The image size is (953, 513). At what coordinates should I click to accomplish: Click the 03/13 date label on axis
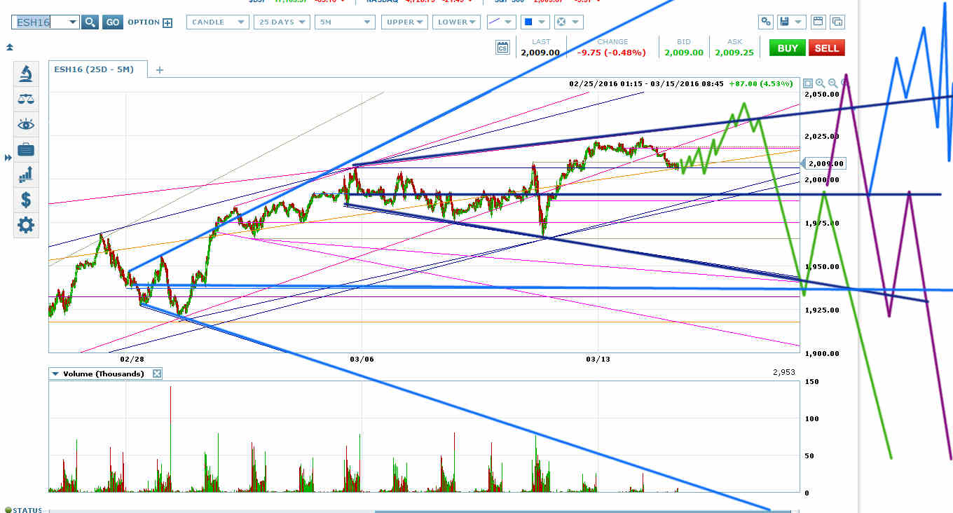coord(598,359)
